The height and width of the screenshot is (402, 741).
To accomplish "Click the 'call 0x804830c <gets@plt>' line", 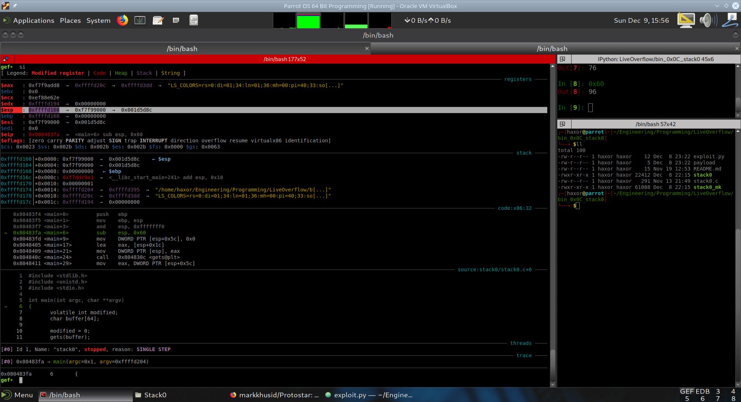I will [x=96, y=257].
